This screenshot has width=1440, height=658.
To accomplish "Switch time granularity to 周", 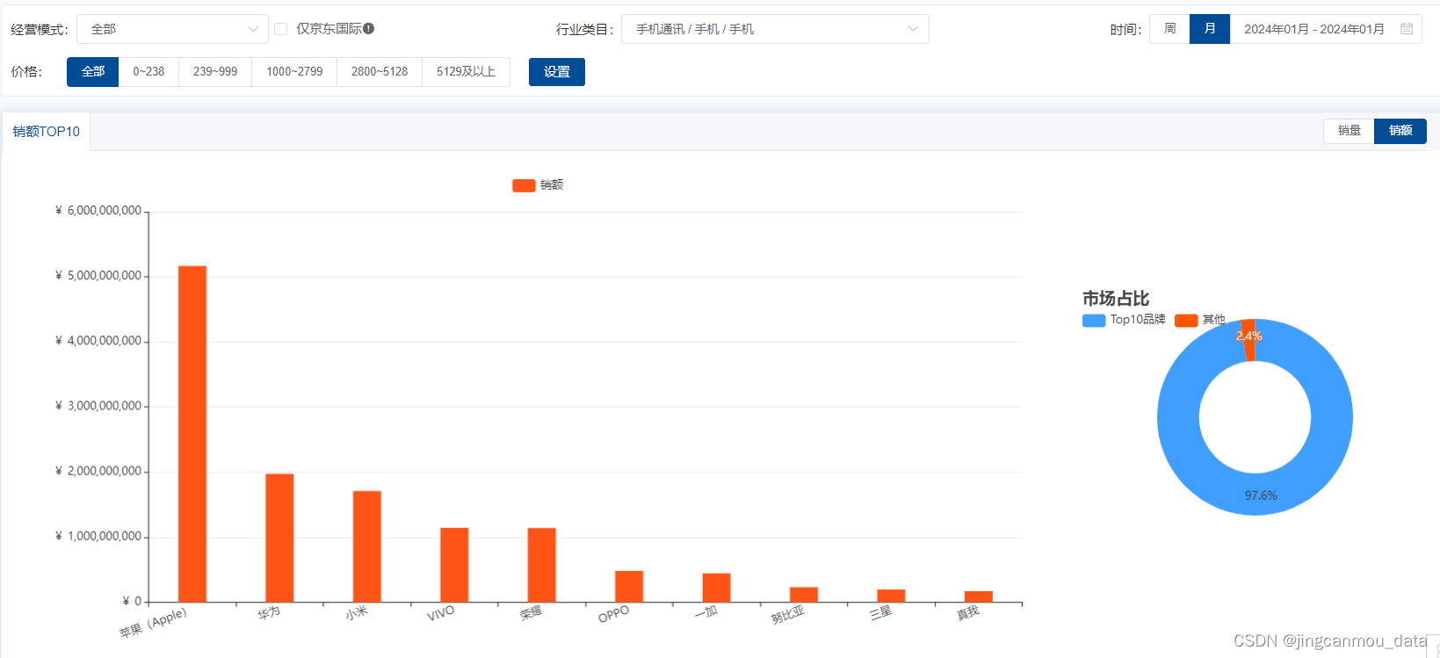I will [1169, 29].
